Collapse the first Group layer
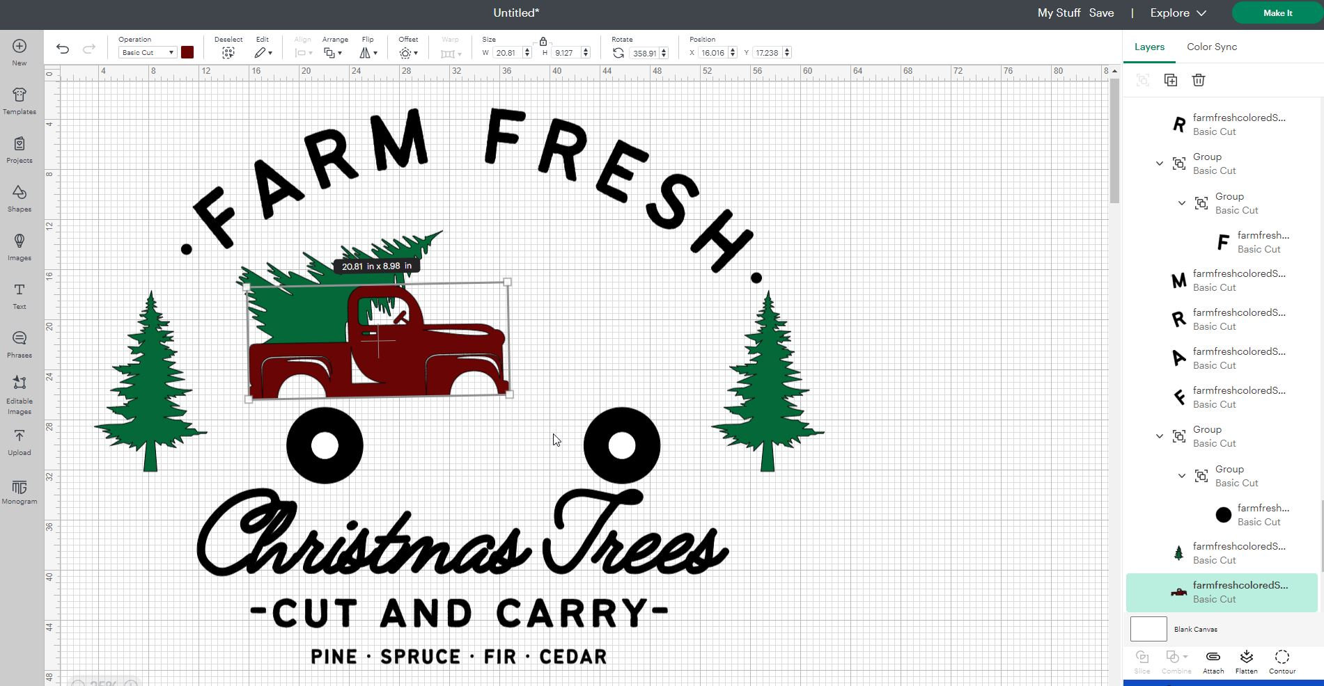Image resolution: width=1324 pixels, height=686 pixels. point(1159,163)
